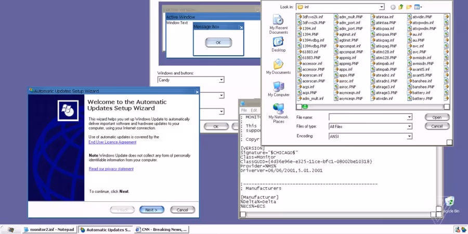The image size is (468, 234).
Task: Select My Computer in places bar
Action: (x=278, y=89)
